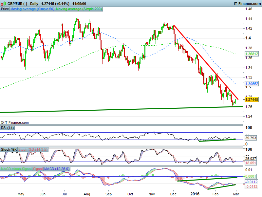
Task: Click the © IT-Finance.com copyright text
Action: [14, 122]
